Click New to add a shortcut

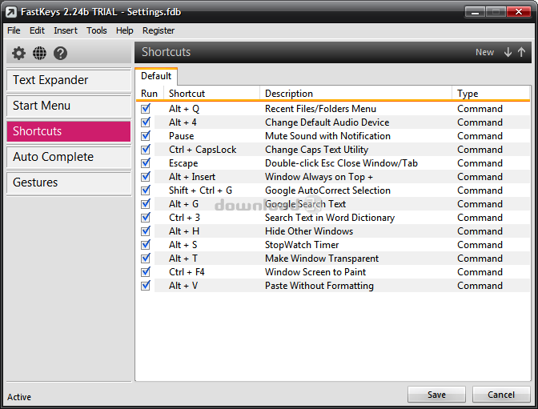[x=484, y=52]
